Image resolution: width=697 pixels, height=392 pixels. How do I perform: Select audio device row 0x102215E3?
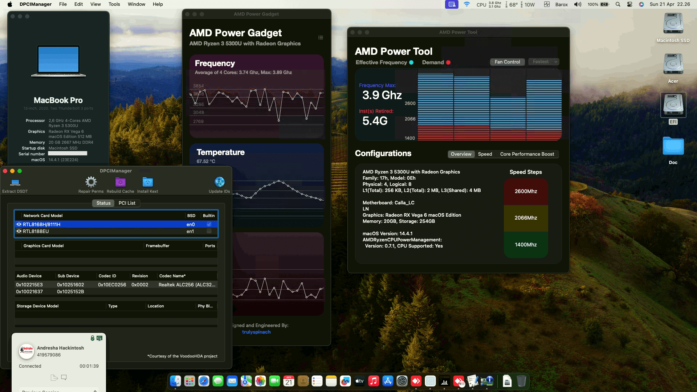(116, 285)
